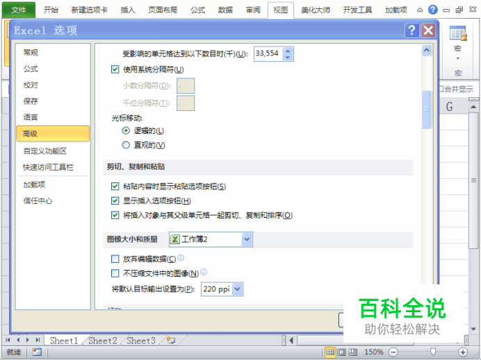Toggle 粘贴内容时显示粘贴选项按钮 checkbox
The height and width of the screenshot is (360, 481).
point(115,186)
